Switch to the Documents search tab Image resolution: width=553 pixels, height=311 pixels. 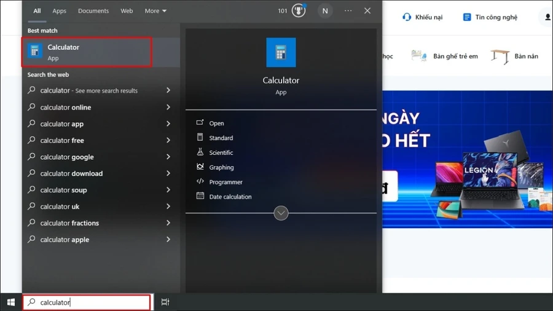pos(93,11)
